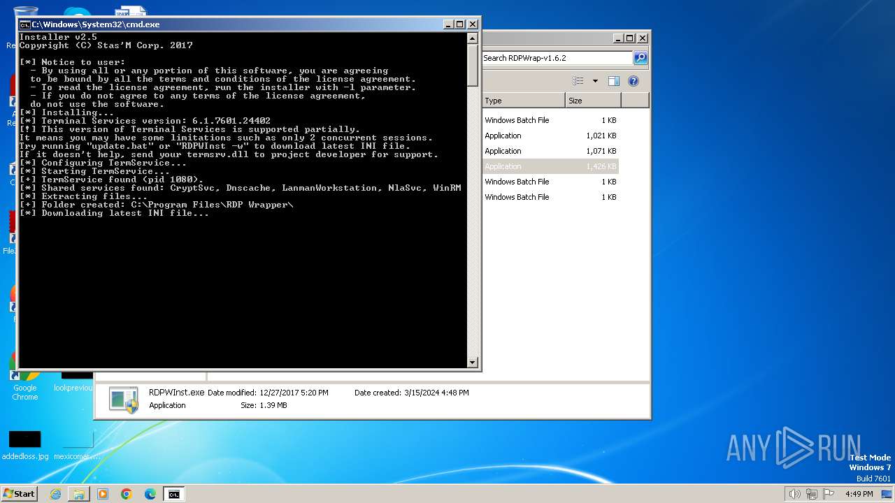This screenshot has height=503, width=895.
Task: Click the cmd window vertical scrollbar thumb
Action: [x=473, y=65]
